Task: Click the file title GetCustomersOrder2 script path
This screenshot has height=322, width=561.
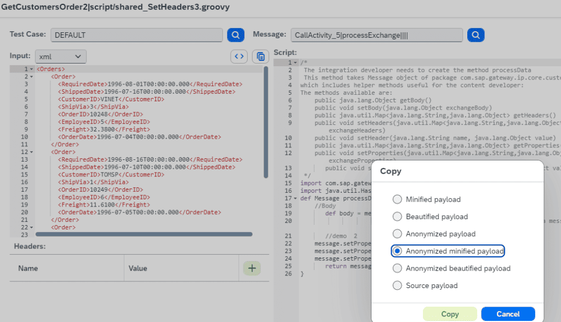Action: point(115,7)
